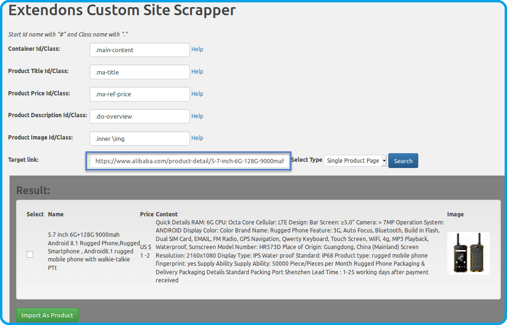Open Help link beside Product Title field
The image size is (507, 325).
[197, 72]
